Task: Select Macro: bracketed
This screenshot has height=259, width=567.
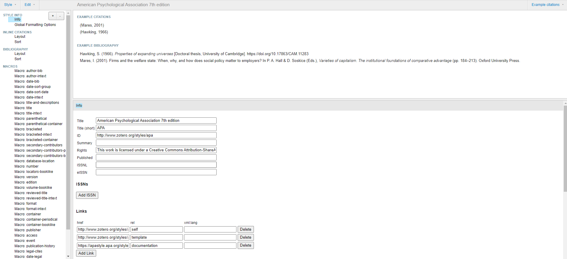Action: pos(28,129)
